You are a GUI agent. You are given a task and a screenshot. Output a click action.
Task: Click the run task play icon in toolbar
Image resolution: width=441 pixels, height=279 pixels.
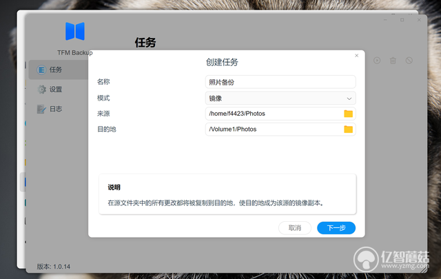(377, 61)
